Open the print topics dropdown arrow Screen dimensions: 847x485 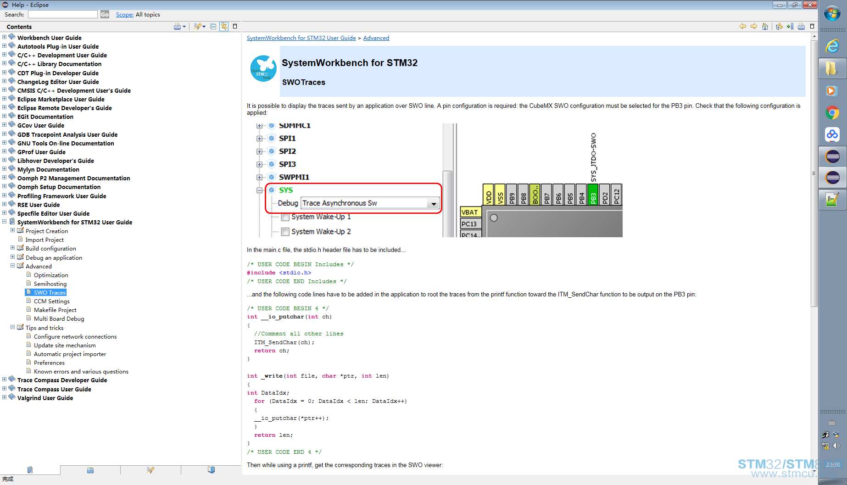tap(184, 27)
